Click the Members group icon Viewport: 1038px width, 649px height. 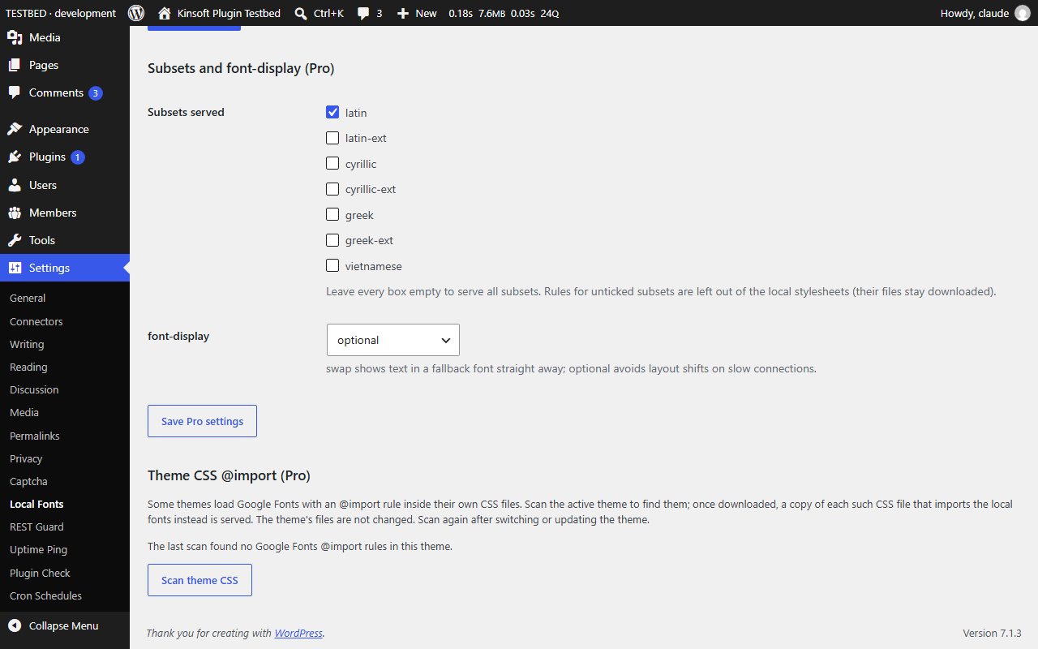pyautogui.click(x=15, y=213)
